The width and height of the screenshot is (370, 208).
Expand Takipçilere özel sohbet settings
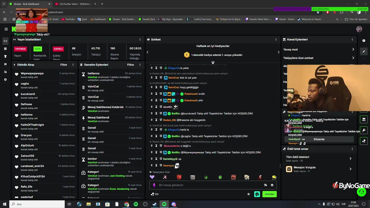(x=319, y=58)
